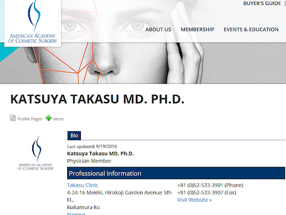Click the Profile Pages label
286x215 pixels.
pos(30,119)
